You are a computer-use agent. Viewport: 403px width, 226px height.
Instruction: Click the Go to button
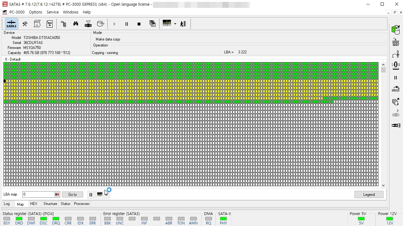click(72, 195)
